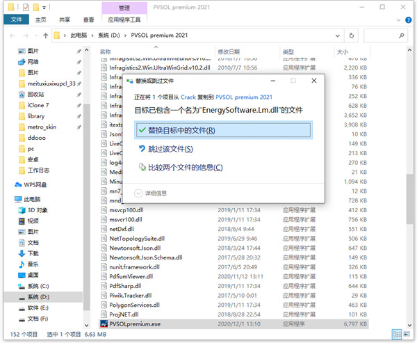Open the 应用程序工具 tab
This screenshot has height=343, width=417.
coord(124,19)
